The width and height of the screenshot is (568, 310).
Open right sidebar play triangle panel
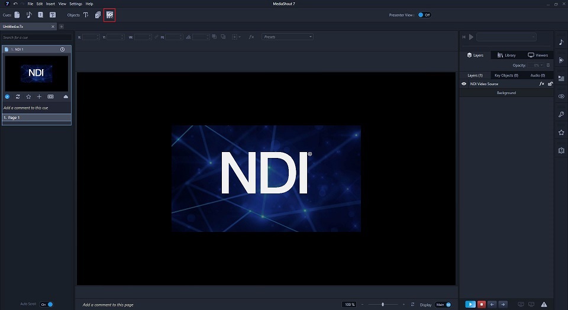coord(561,60)
